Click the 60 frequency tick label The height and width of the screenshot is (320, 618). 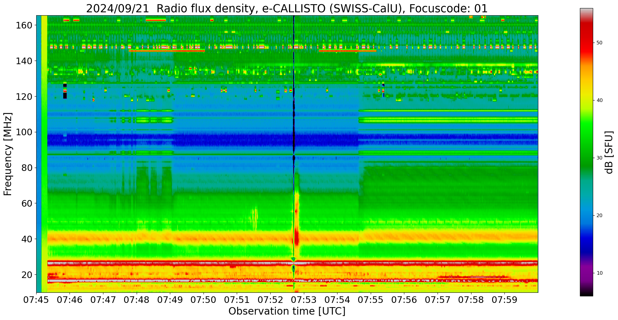(27, 203)
